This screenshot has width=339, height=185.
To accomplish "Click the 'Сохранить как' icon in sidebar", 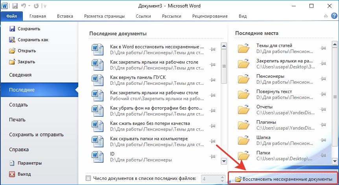I will [x=12, y=40].
